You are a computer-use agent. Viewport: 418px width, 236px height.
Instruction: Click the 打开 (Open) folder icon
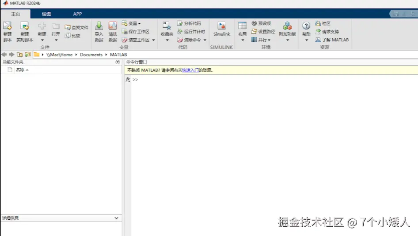(x=56, y=26)
